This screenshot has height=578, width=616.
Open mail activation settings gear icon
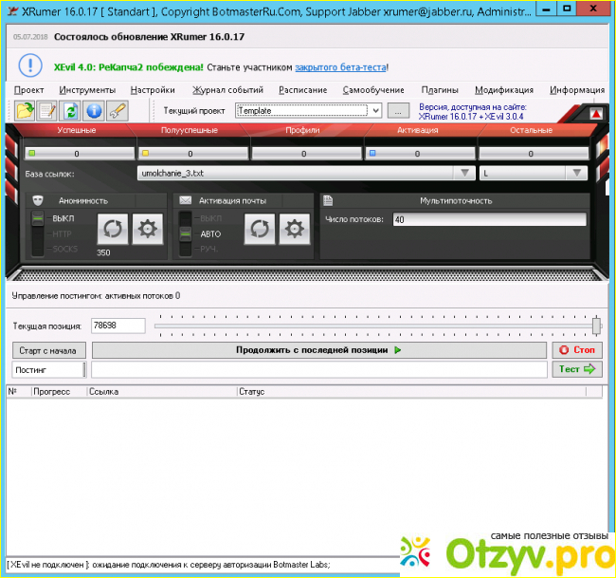coord(295,229)
